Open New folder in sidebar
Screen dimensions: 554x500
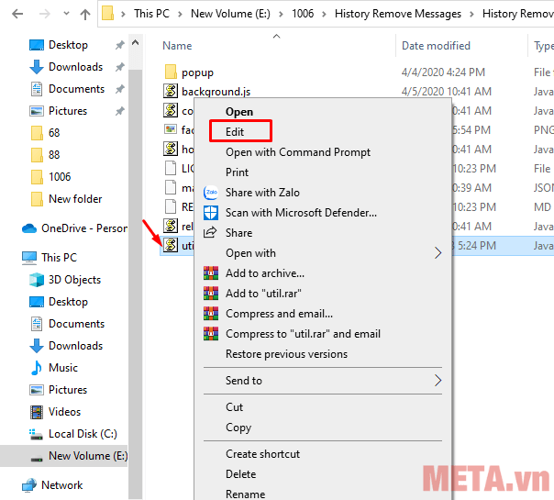(x=75, y=199)
